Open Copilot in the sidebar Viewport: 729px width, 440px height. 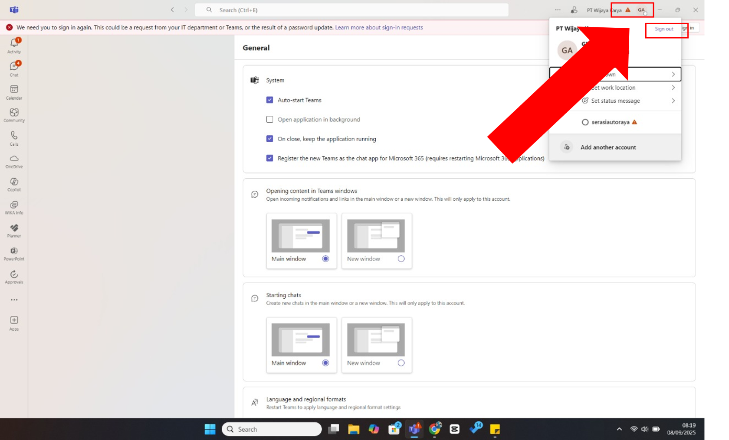coord(14,184)
